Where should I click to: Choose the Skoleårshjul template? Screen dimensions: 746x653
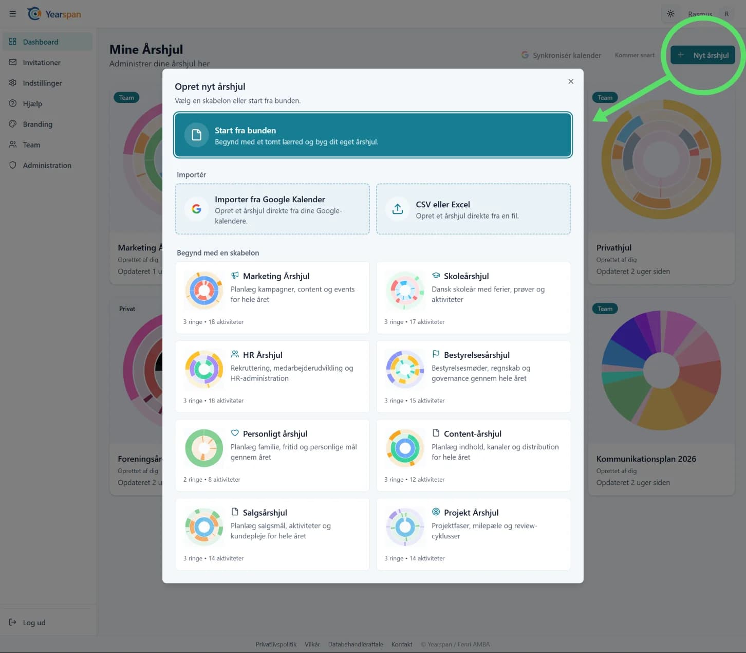click(x=473, y=298)
